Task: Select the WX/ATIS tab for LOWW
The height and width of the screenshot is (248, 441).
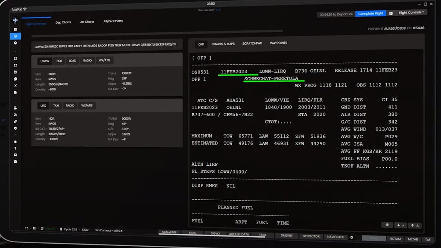Action: pyautogui.click(x=104, y=61)
